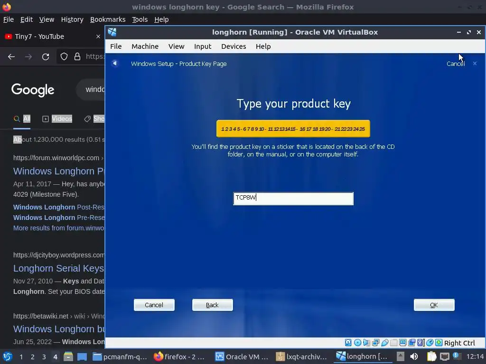The width and height of the screenshot is (486, 364).
Task: Open the LXQt start menu bird icon
Action: 8,356
